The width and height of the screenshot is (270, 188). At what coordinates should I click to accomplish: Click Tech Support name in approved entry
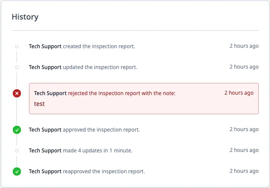[45, 130]
